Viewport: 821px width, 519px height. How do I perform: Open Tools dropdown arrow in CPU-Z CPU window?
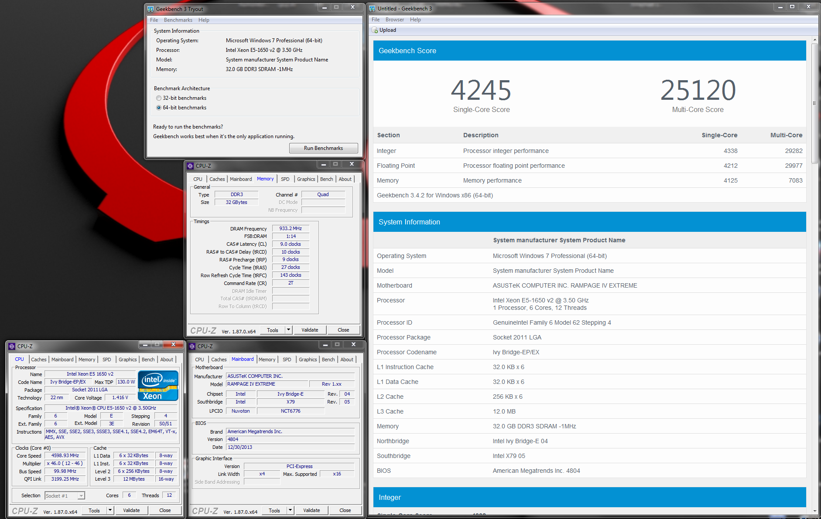[x=110, y=510]
